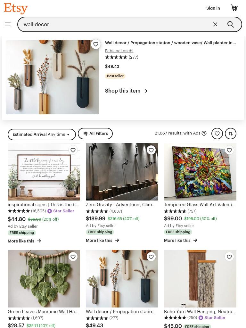The image size is (246, 328).
Task: Favorite the Tempered Glass Wall Art listing
Action: [x=229, y=150]
